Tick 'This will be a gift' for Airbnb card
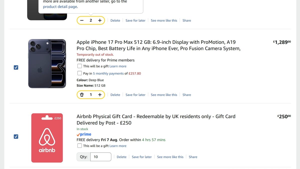300x169 pixels. pyautogui.click(x=79, y=145)
